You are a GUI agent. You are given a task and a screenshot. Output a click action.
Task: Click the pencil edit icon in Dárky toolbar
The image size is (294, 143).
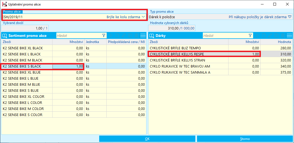click(270, 36)
